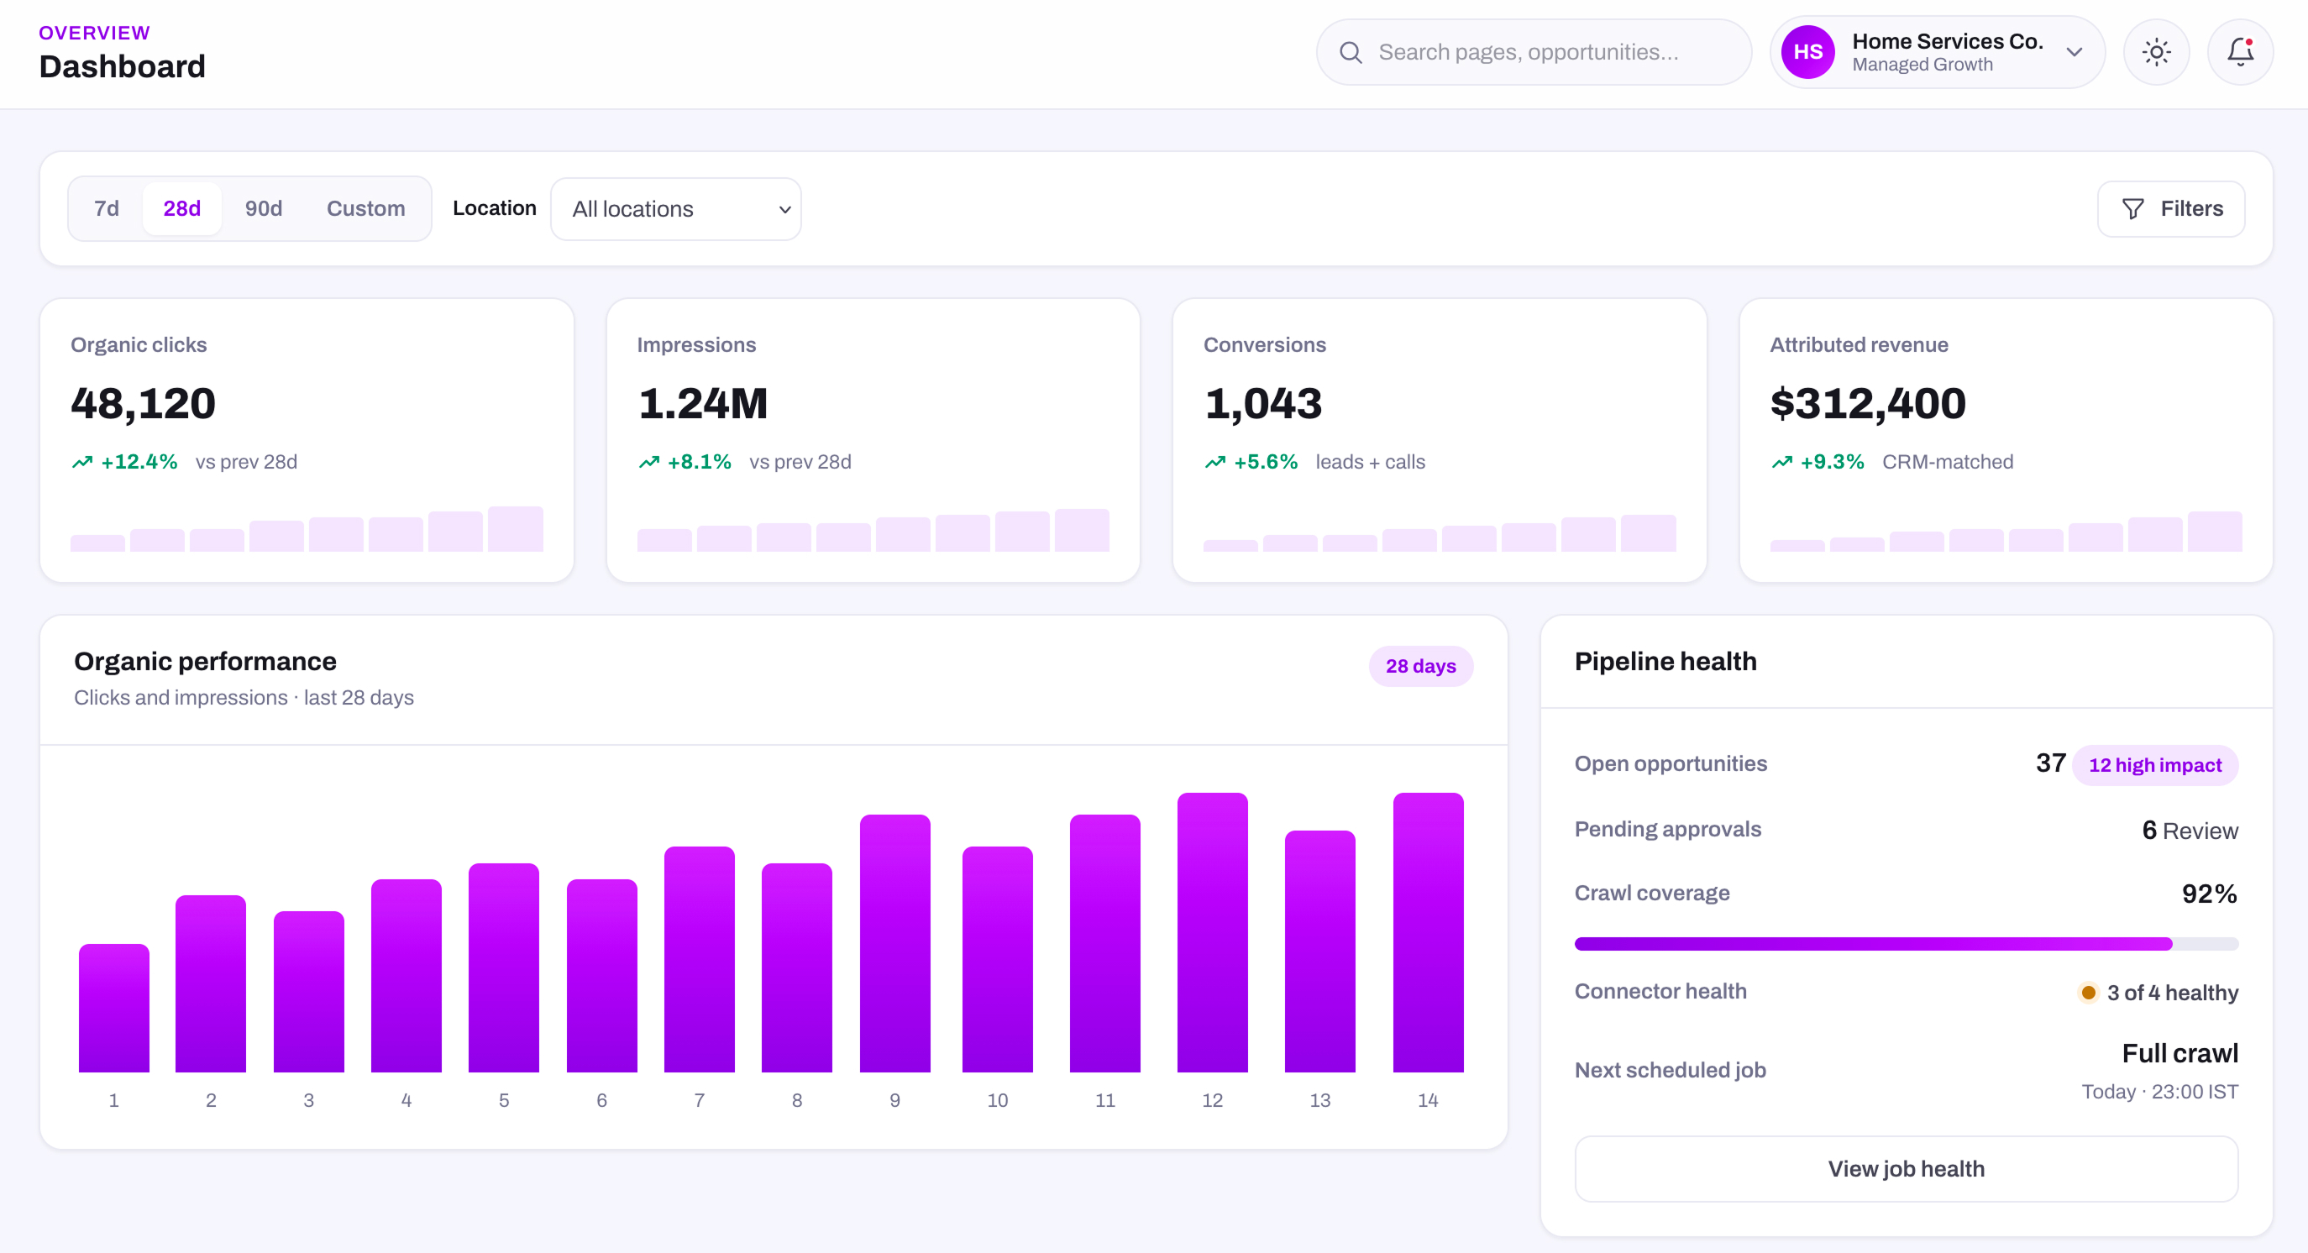Open the All locations dropdown
This screenshot has width=2308, height=1253.
(675, 208)
